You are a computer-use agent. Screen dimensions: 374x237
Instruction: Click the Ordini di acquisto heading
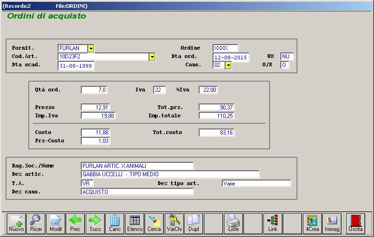[46, 16]
